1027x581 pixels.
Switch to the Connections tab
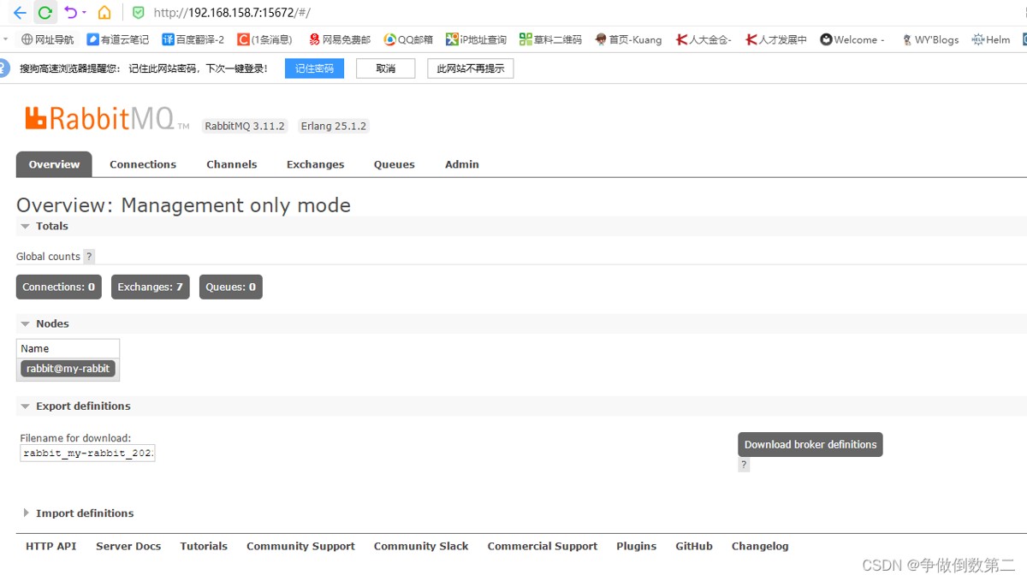point(143,164)
